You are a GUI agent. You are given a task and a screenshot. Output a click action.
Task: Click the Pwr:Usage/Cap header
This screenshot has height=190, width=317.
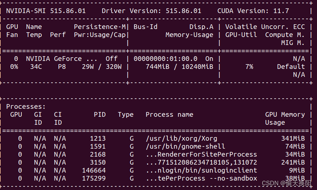click(100, 35)
